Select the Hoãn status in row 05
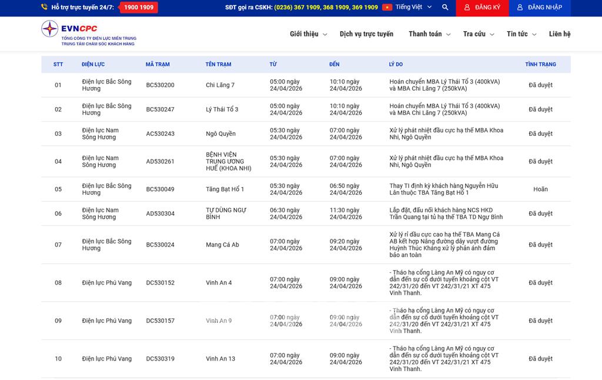The image size is (602, 380). (540, 189)
